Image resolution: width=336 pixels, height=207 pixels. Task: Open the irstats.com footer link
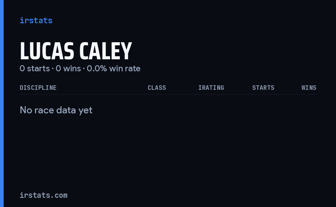pyautogui.click(x=43, y=195)
